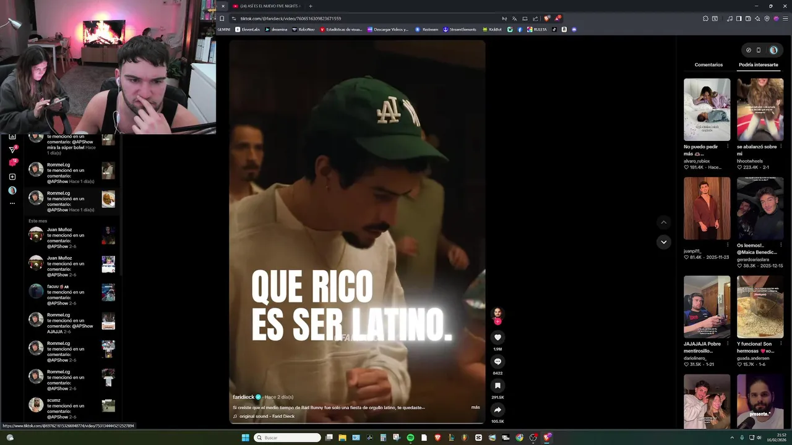Open the StreamElements bookmark
792x445 pixels.
point(460,30)
